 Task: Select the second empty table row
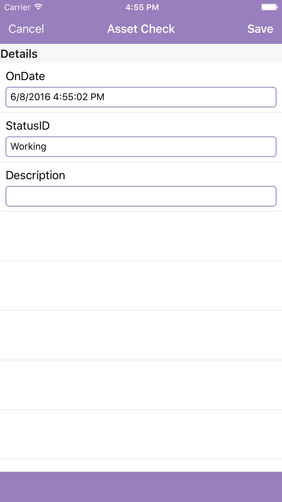click(141, 286)
